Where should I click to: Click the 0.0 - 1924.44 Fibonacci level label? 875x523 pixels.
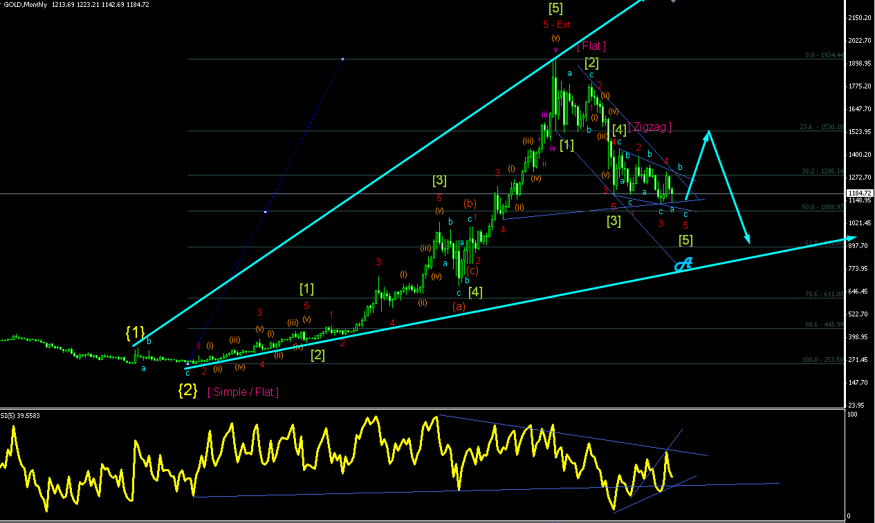[x=824, y=55]
